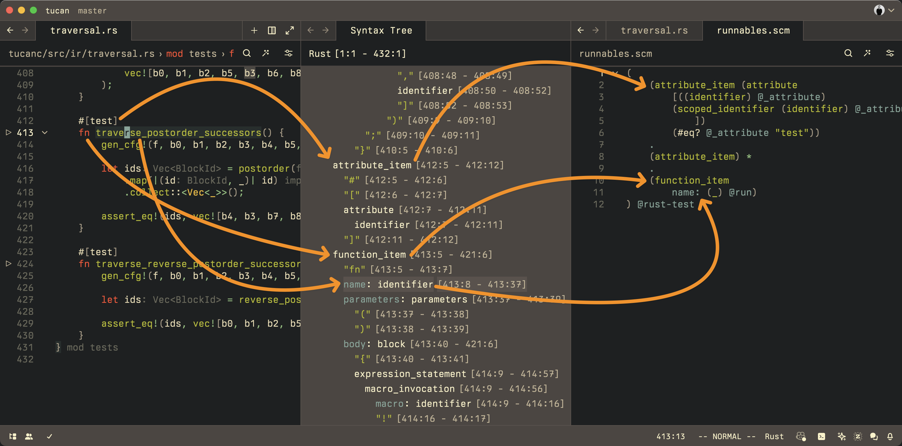The image size is (902, 446).
Task: Toggle split pane layout icon
Action: [272, 30]
